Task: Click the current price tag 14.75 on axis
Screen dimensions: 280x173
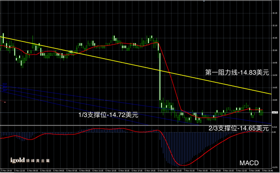Action: (275, 113)
